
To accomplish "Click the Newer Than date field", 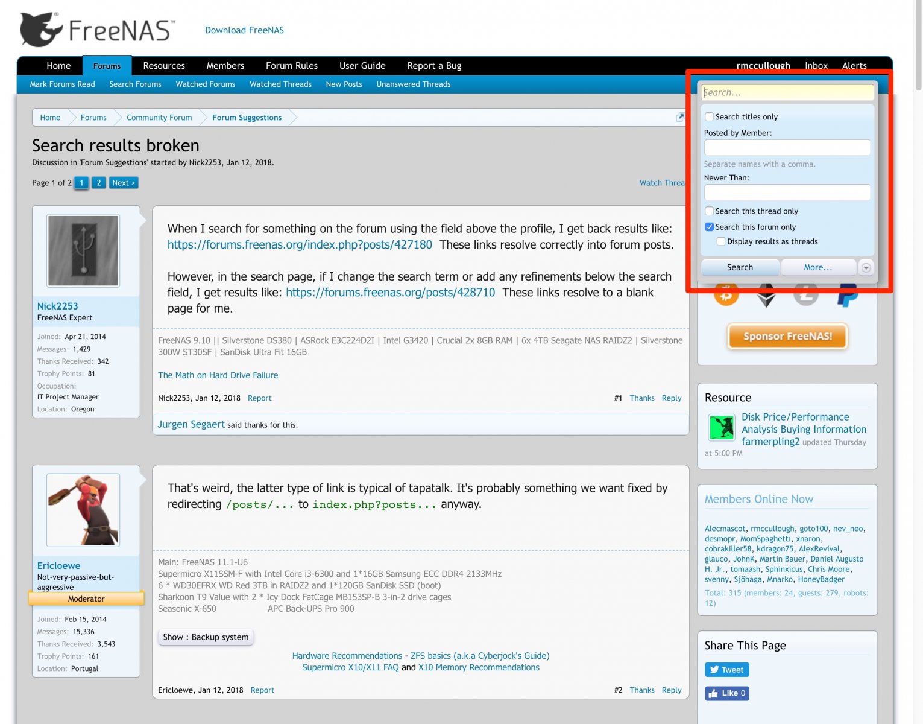I will [x=787, y=192].
